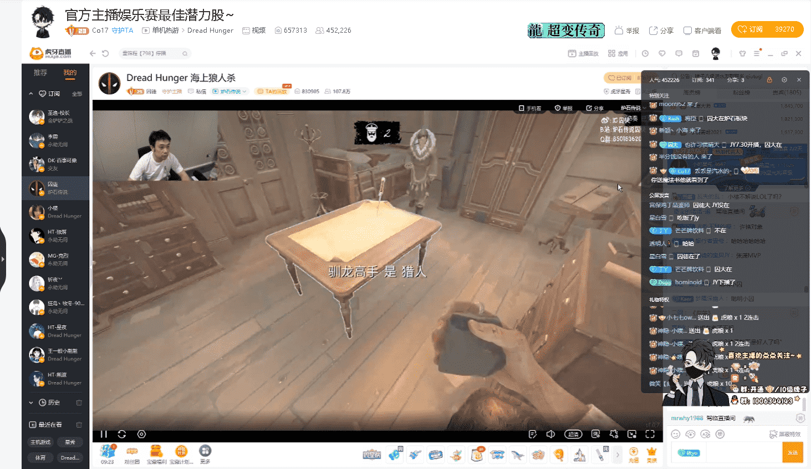
Task: Open the 应用 apps grid
Action: (x=618, y=53)
